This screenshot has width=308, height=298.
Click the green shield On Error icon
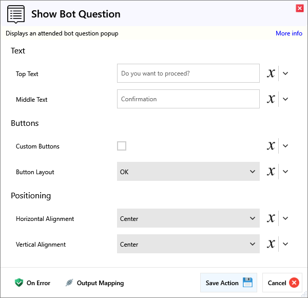pyautogui.click(x=19, y=283)
